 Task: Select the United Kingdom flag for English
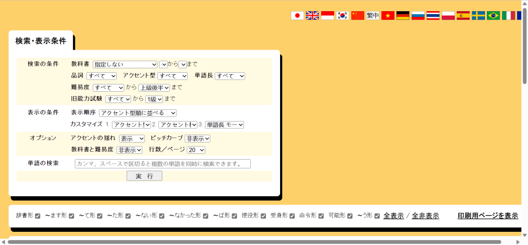[x=312, y=16]
